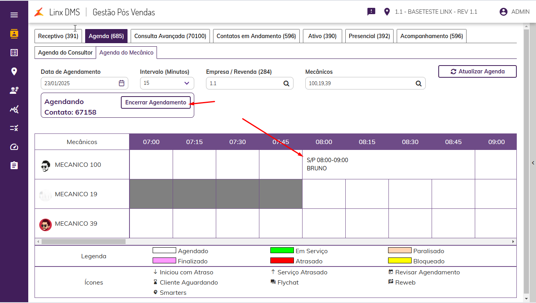Switch to the Receptivo (391) tab
The image size is (536, 303).
(x=58, y=36)
